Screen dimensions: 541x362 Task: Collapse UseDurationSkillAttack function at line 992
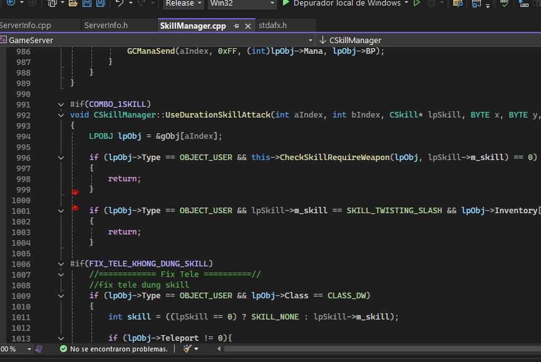(x=61, y=115)
